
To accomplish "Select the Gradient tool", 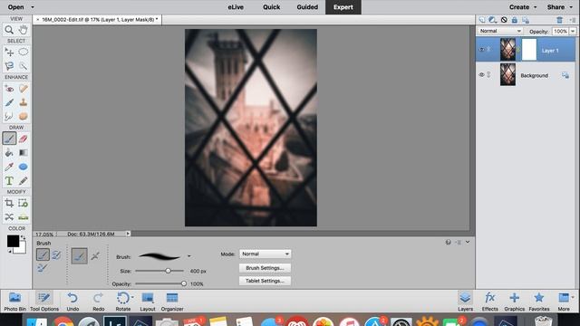I will click(x=24, y=153).
